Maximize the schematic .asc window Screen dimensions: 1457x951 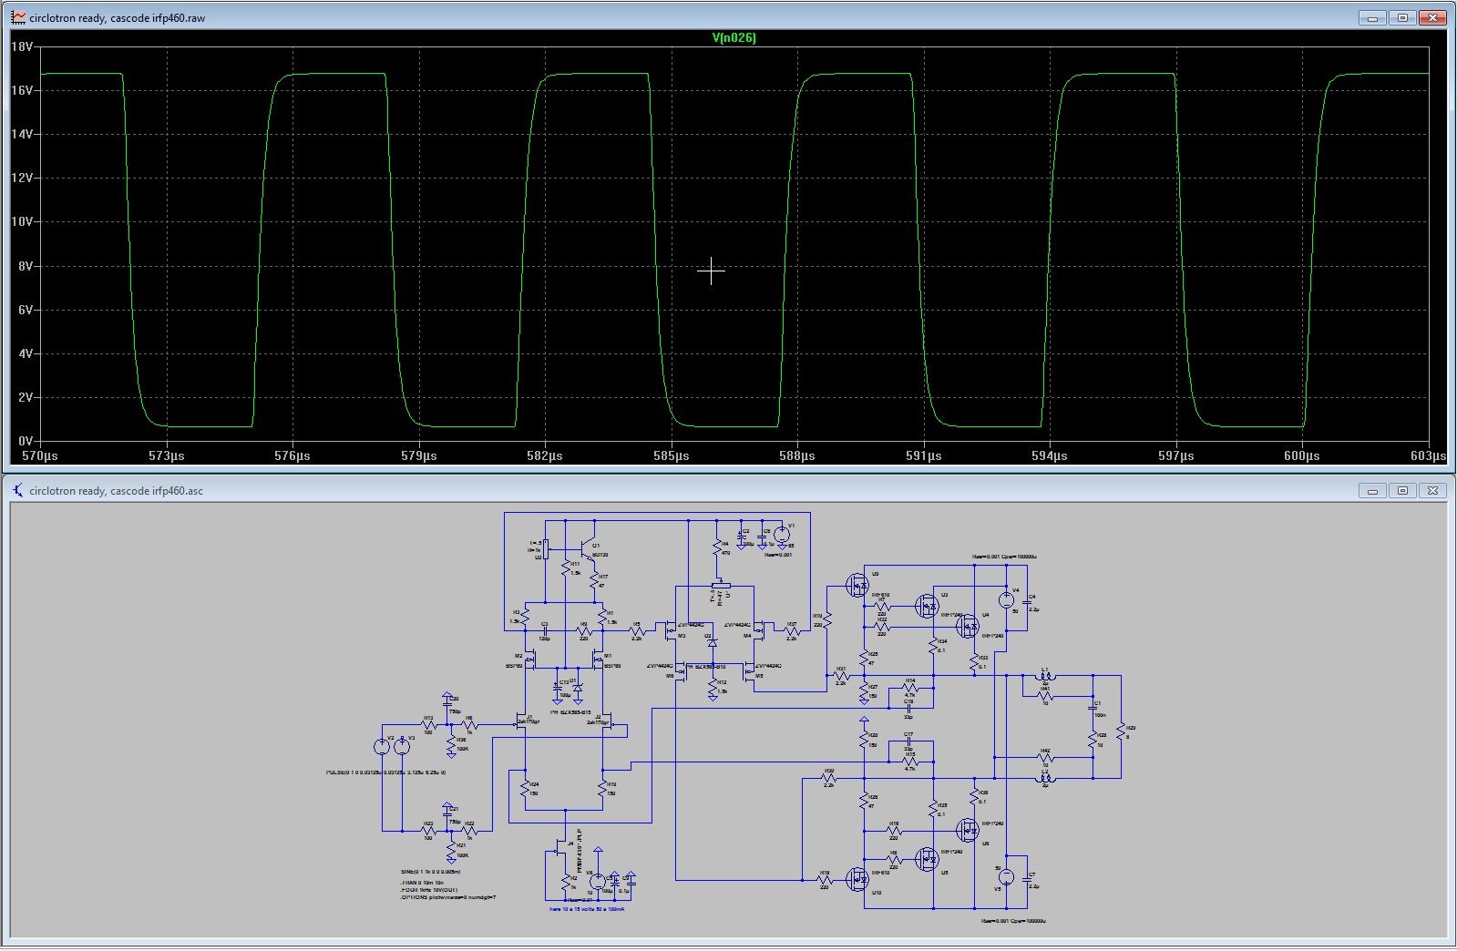click(x=1403, y=490)
